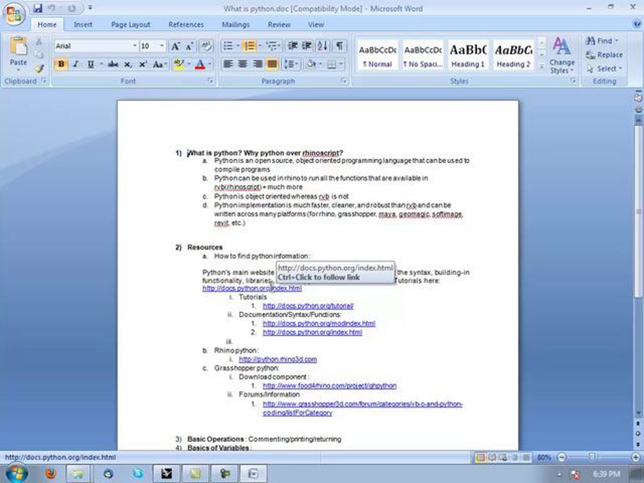This screenshot has width=644, height=483.
Task: Open the borders dropdown arrow
Action: 341,64
